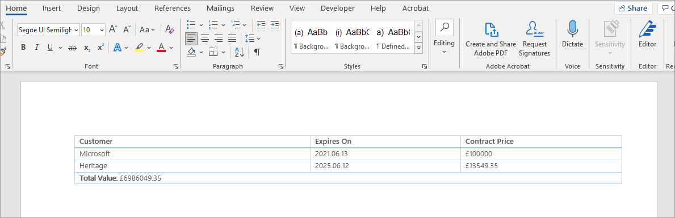Start Dictate microphone
Screen dimensions: 675x218
(572, 35)
